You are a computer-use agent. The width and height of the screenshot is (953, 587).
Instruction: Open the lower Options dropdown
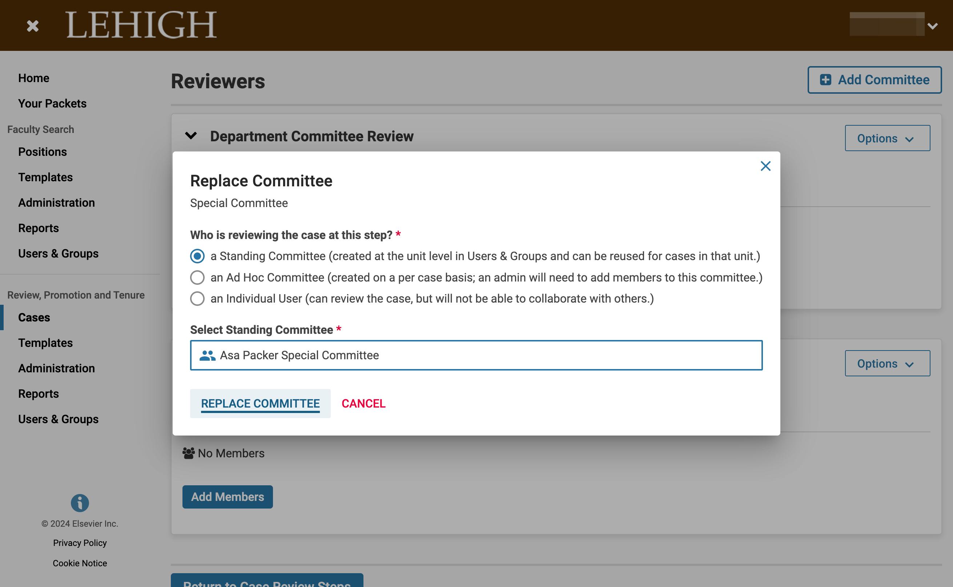tap(887, 363)
